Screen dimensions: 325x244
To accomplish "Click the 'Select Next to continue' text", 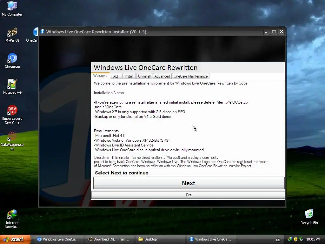I will coord(122,173).
